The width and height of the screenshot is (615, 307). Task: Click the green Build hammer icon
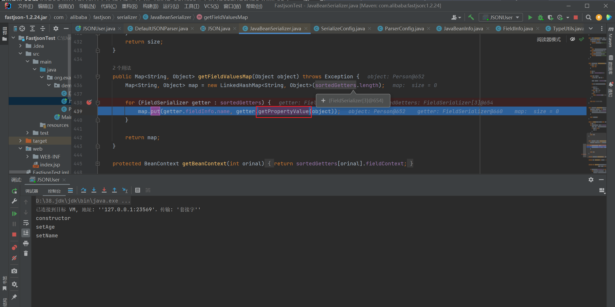coord(471,17)
